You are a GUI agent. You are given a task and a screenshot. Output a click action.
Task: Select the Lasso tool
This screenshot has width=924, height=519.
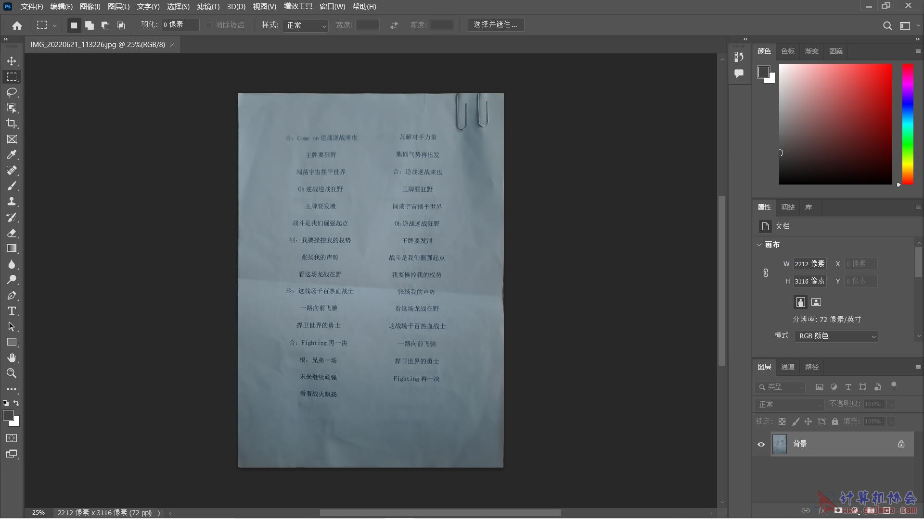pyautogui.click(x=12, y=92)
